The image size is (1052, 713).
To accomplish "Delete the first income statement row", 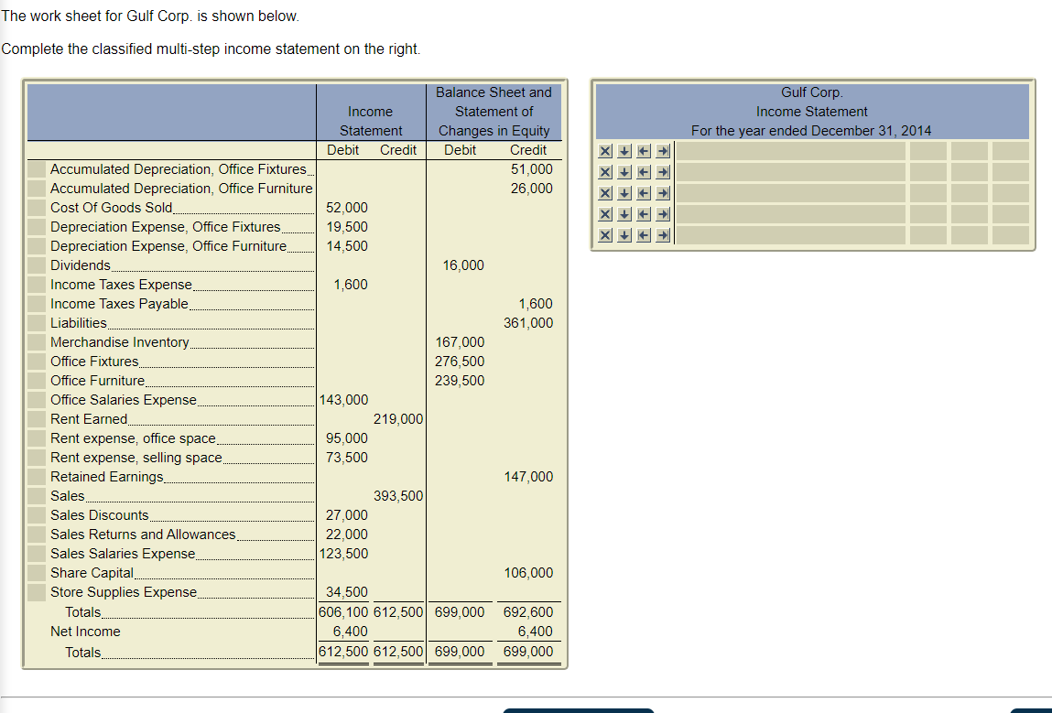I will [x=605, y=151].
